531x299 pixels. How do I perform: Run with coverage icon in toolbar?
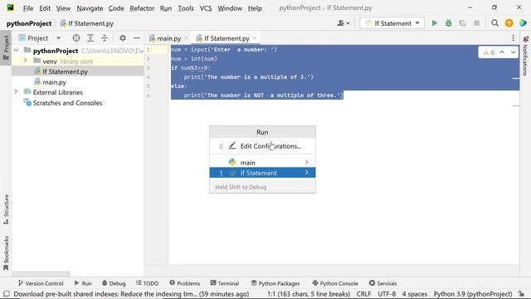point(462,23)
